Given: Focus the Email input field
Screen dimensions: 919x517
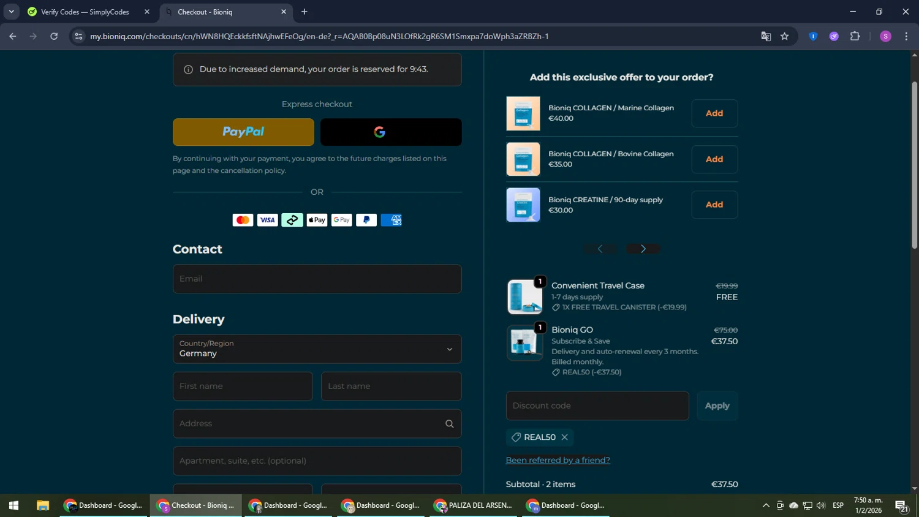Looking at the screenshot, I should (x=317, y=279).
